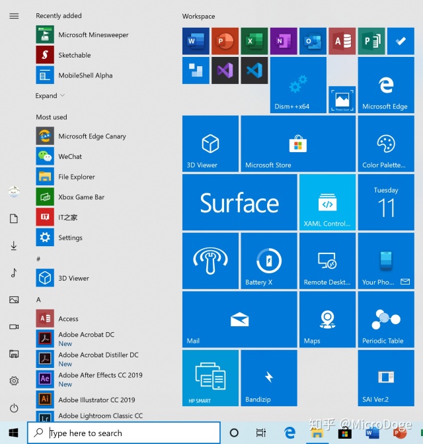
Task: Launch the Remote Desktop tile
Action: click(x=327, y=261)
